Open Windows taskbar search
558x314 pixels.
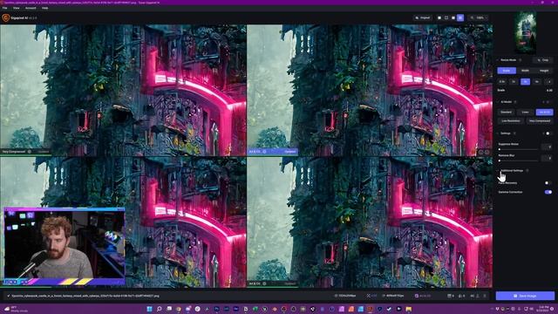point(159,309)
